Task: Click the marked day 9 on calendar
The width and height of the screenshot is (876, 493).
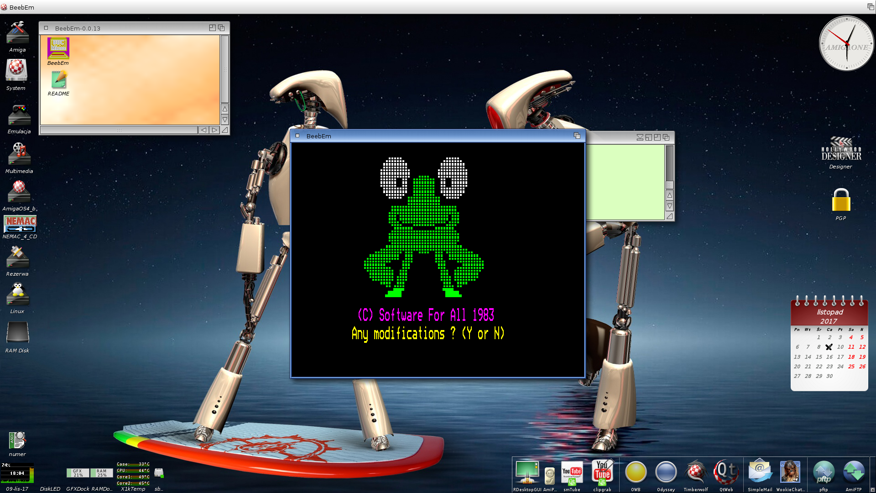Action: pos(829,347)
